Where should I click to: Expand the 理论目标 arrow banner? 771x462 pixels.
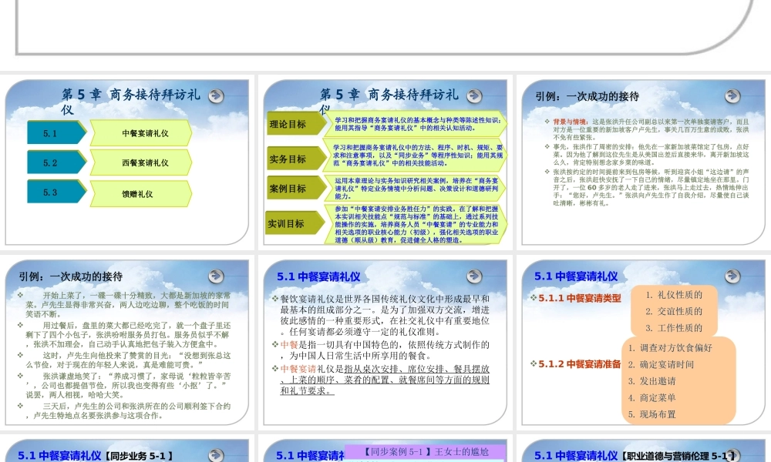click(x=287, y=122)
